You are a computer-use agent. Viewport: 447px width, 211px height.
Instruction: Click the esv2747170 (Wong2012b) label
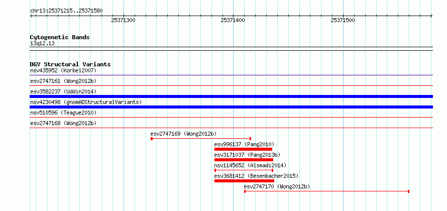coord(277,186)
